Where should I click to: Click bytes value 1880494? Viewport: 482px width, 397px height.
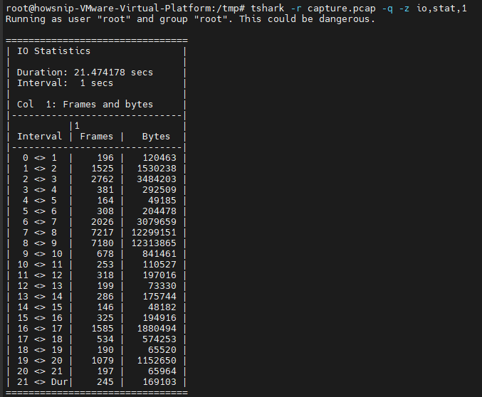(157, 329)
